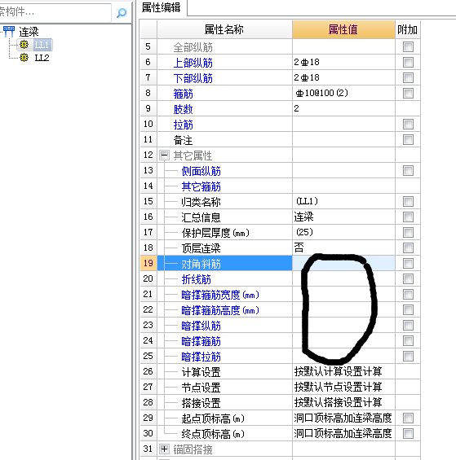Click the 暗撑箍筋高度(mm) property name
Image resolution: width=456 pixels, height=460 pixels.
pos(220,310)
